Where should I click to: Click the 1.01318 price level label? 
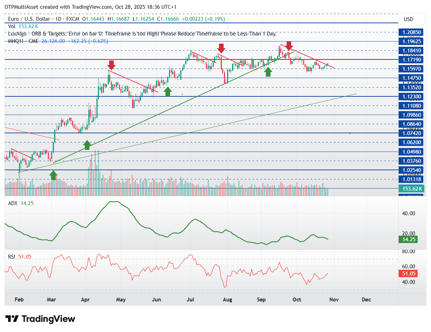[412, 179]
